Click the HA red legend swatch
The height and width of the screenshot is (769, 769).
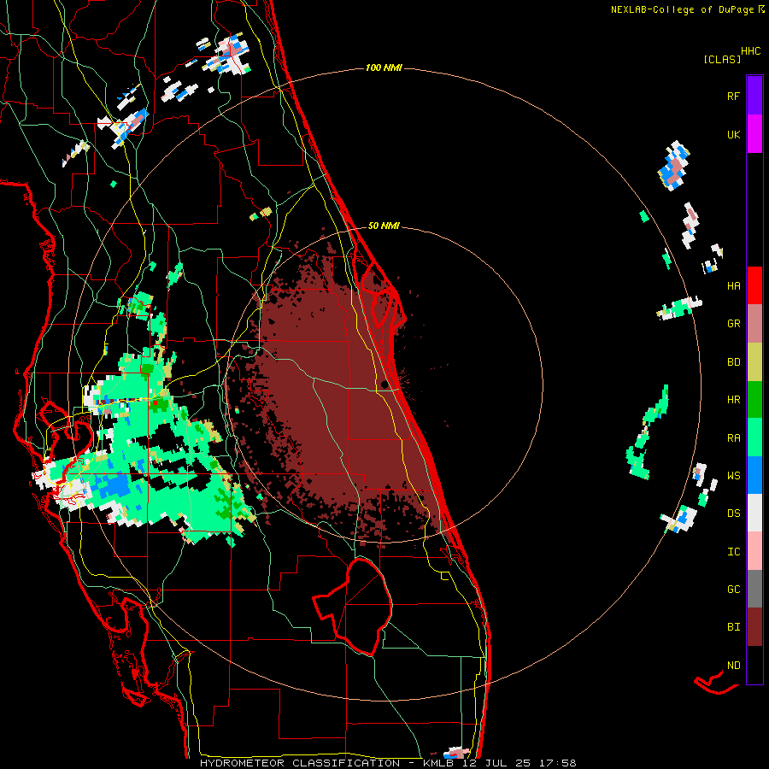point(754,285)
